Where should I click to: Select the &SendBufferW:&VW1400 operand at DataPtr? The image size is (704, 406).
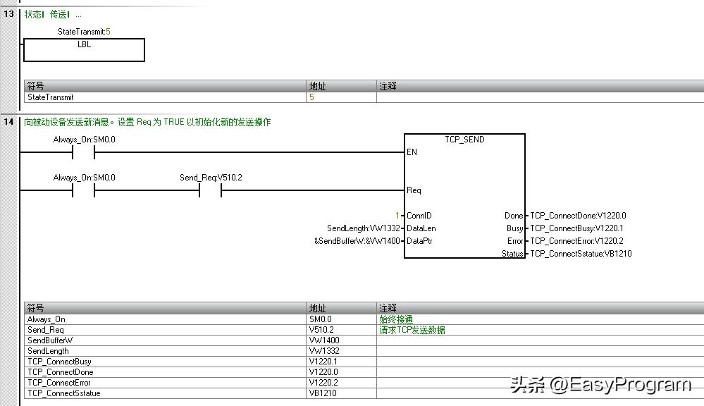coord(357,241)
